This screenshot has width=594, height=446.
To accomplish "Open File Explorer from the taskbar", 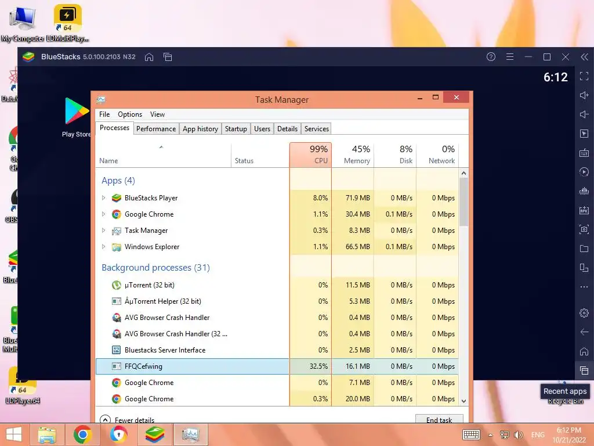I will [x=46, y=434].
